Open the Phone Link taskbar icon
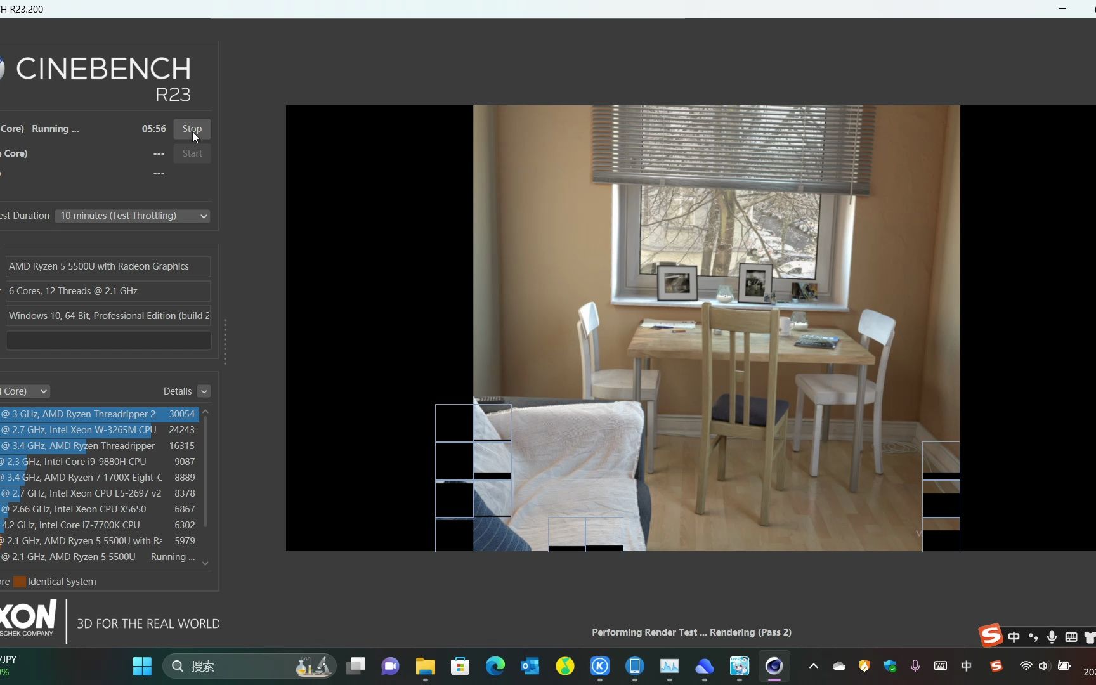Image resolution: width=1096 pixels, height=685 pixels. 634,666
